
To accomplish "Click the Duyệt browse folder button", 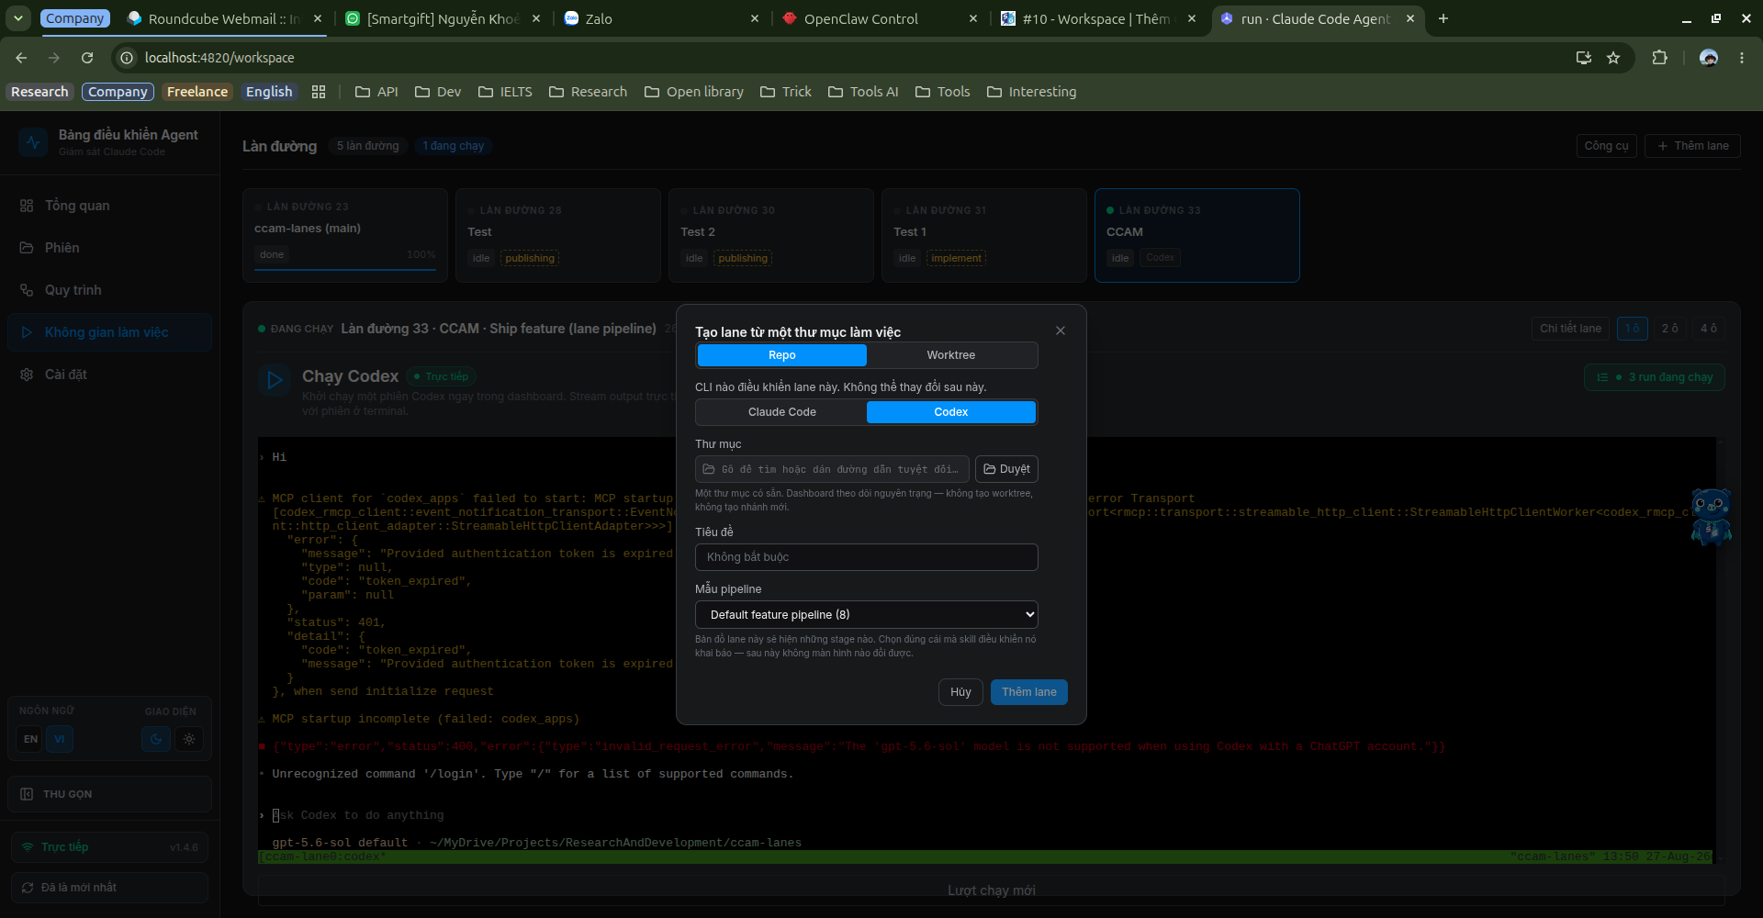I will tap(1006, 469).
